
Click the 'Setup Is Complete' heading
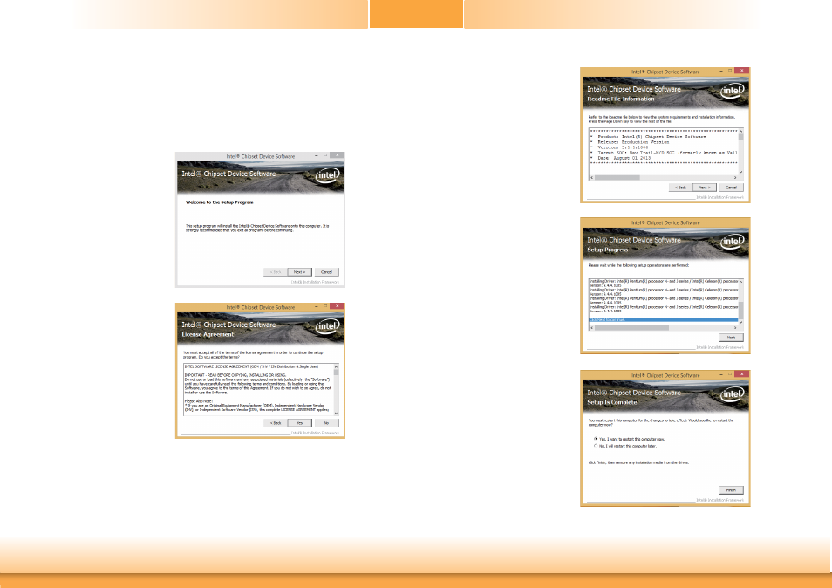612,403
